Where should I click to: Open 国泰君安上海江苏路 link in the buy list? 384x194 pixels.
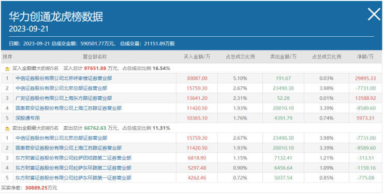pyautogui.click(x=68, y=108)
